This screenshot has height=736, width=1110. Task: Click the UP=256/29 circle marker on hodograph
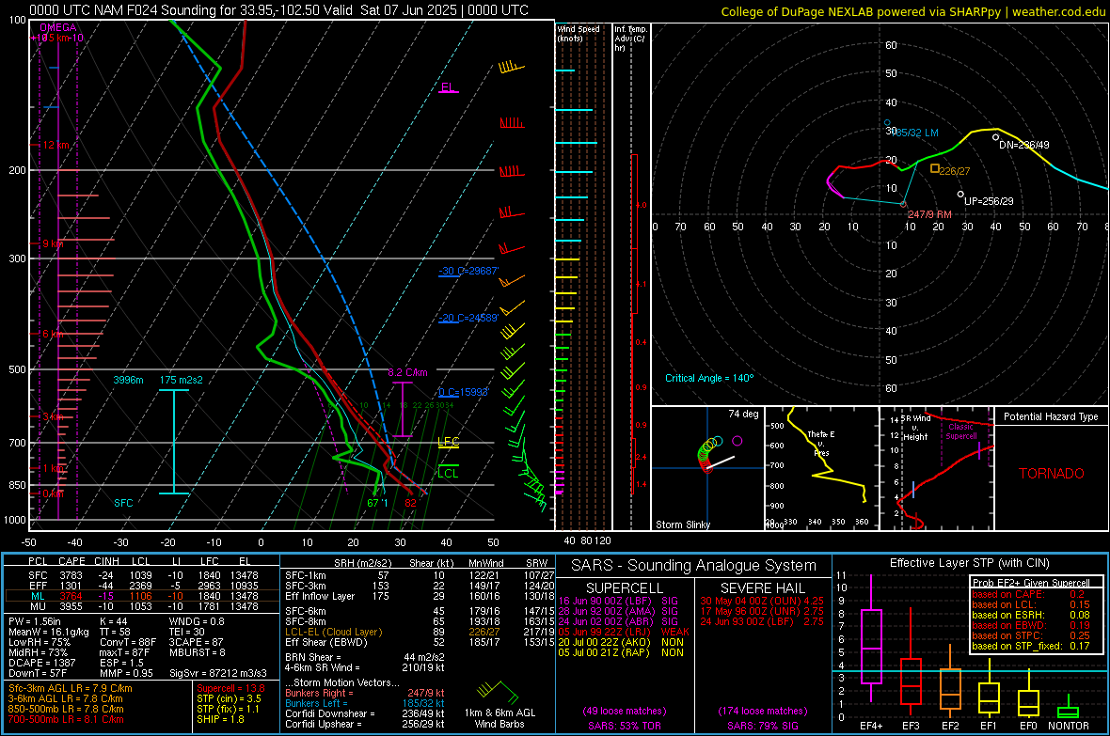960,194
